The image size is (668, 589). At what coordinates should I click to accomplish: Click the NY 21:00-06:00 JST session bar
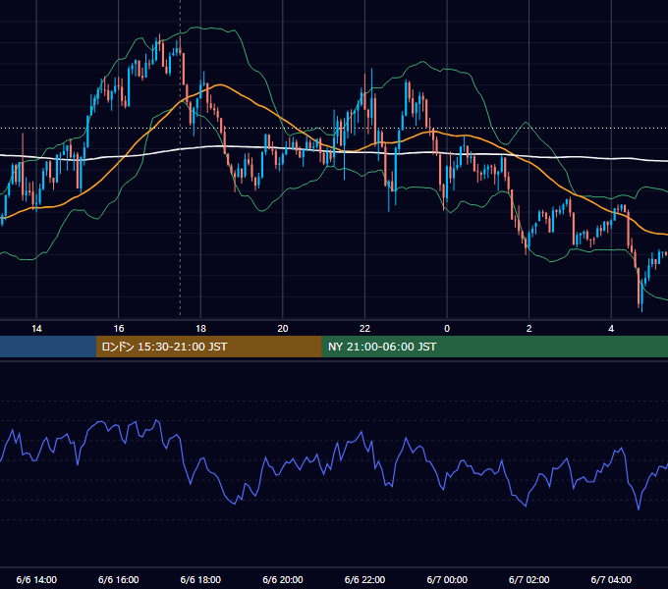click(494, 347)
